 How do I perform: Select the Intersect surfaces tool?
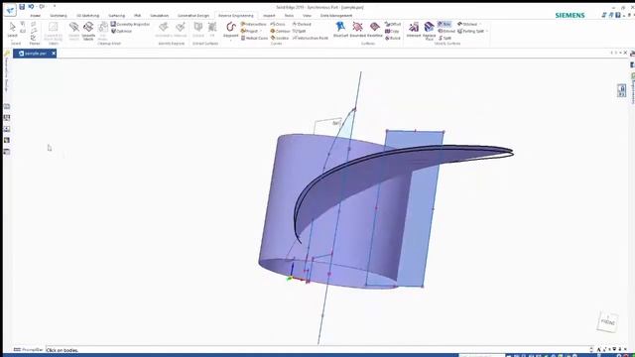pos(414,30)
